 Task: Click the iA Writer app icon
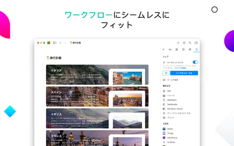click(164, 142)
